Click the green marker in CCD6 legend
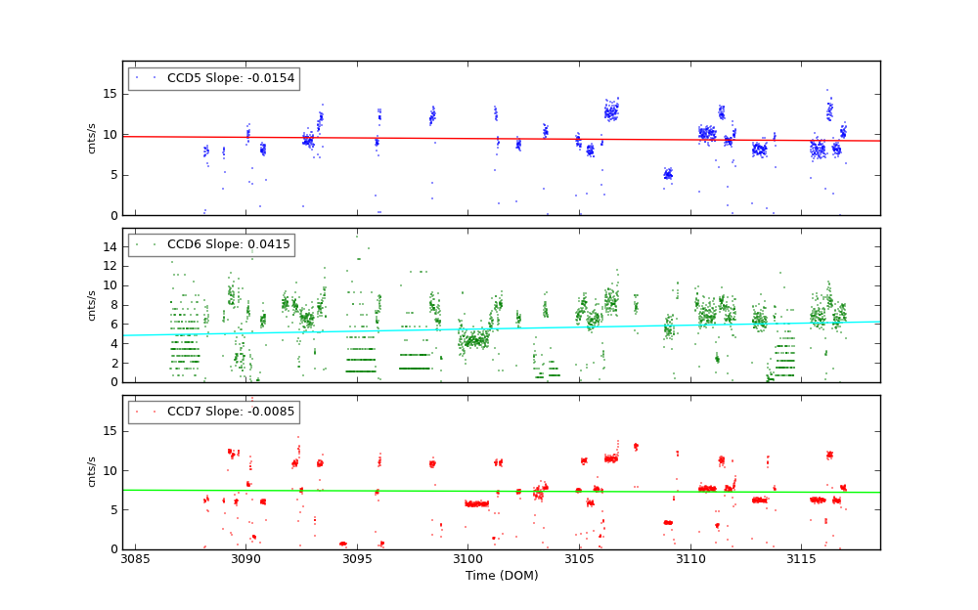Viewport: 978px width, 610px height. coord(137,244)
